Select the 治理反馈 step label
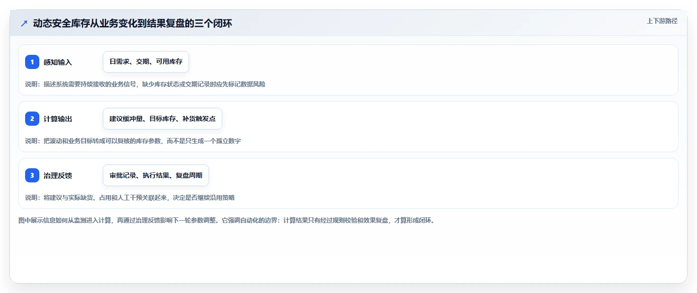This screenshot has width=697, height=293. [x=58, y=175]
